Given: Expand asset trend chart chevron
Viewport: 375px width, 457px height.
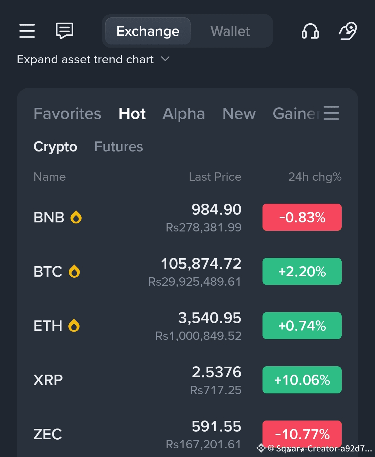Looking at the screenshot, I should click(166, 59).
